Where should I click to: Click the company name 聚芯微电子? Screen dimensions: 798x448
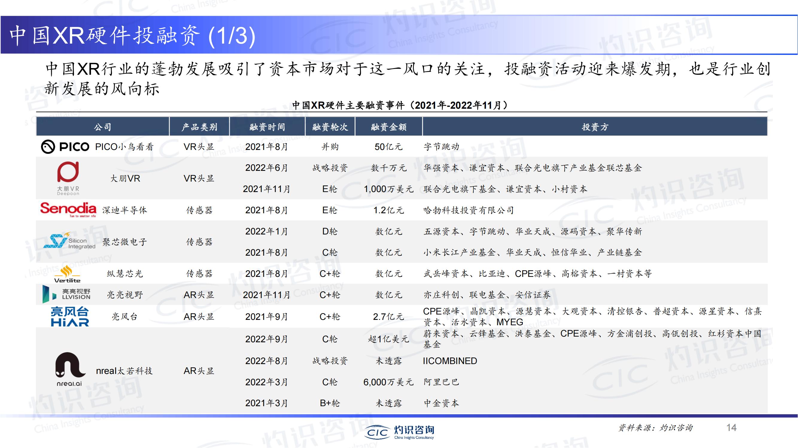click(124, 242)
